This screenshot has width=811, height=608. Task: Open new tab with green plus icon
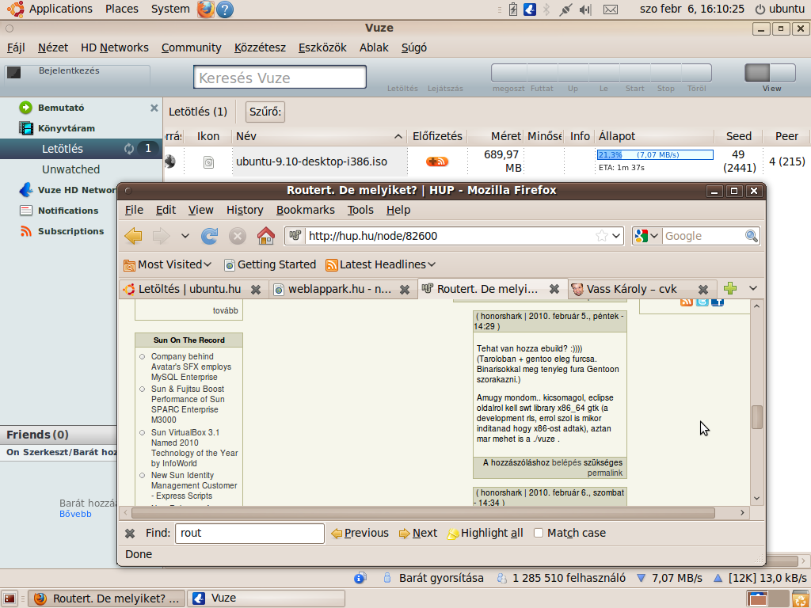(x=729, y=288)
